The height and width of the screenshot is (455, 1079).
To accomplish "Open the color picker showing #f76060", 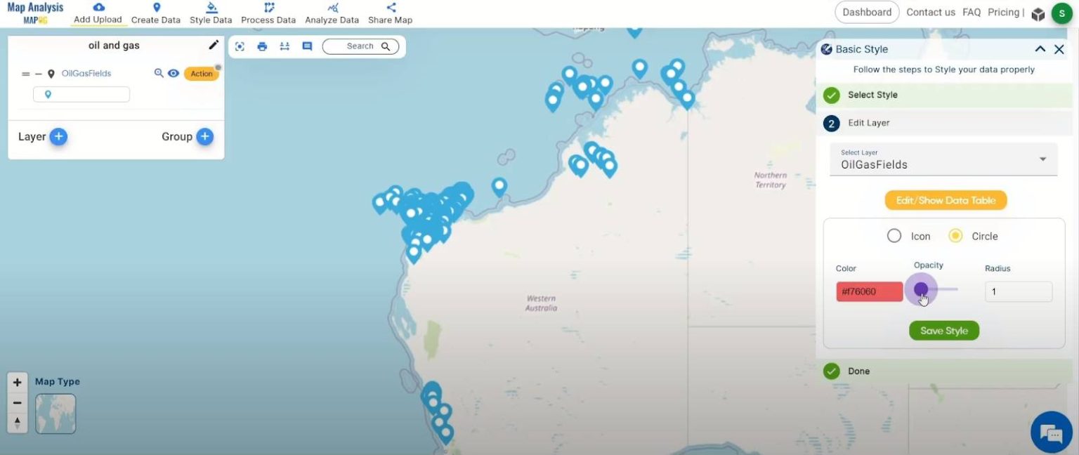I will (x=869, y=292).
